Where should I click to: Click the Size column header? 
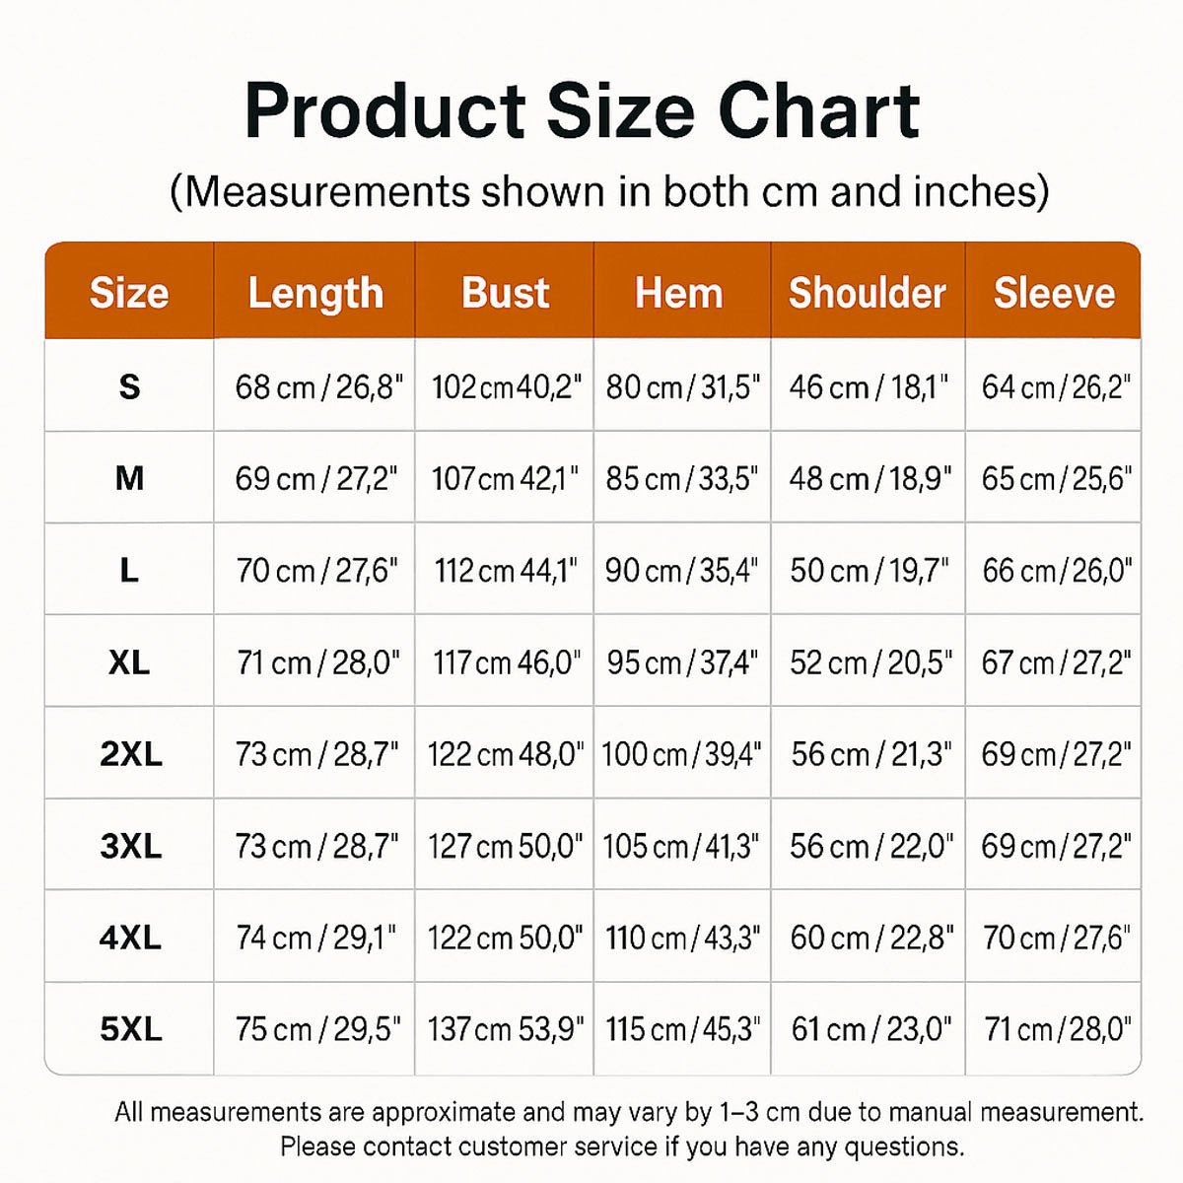(x=129, y=293)
